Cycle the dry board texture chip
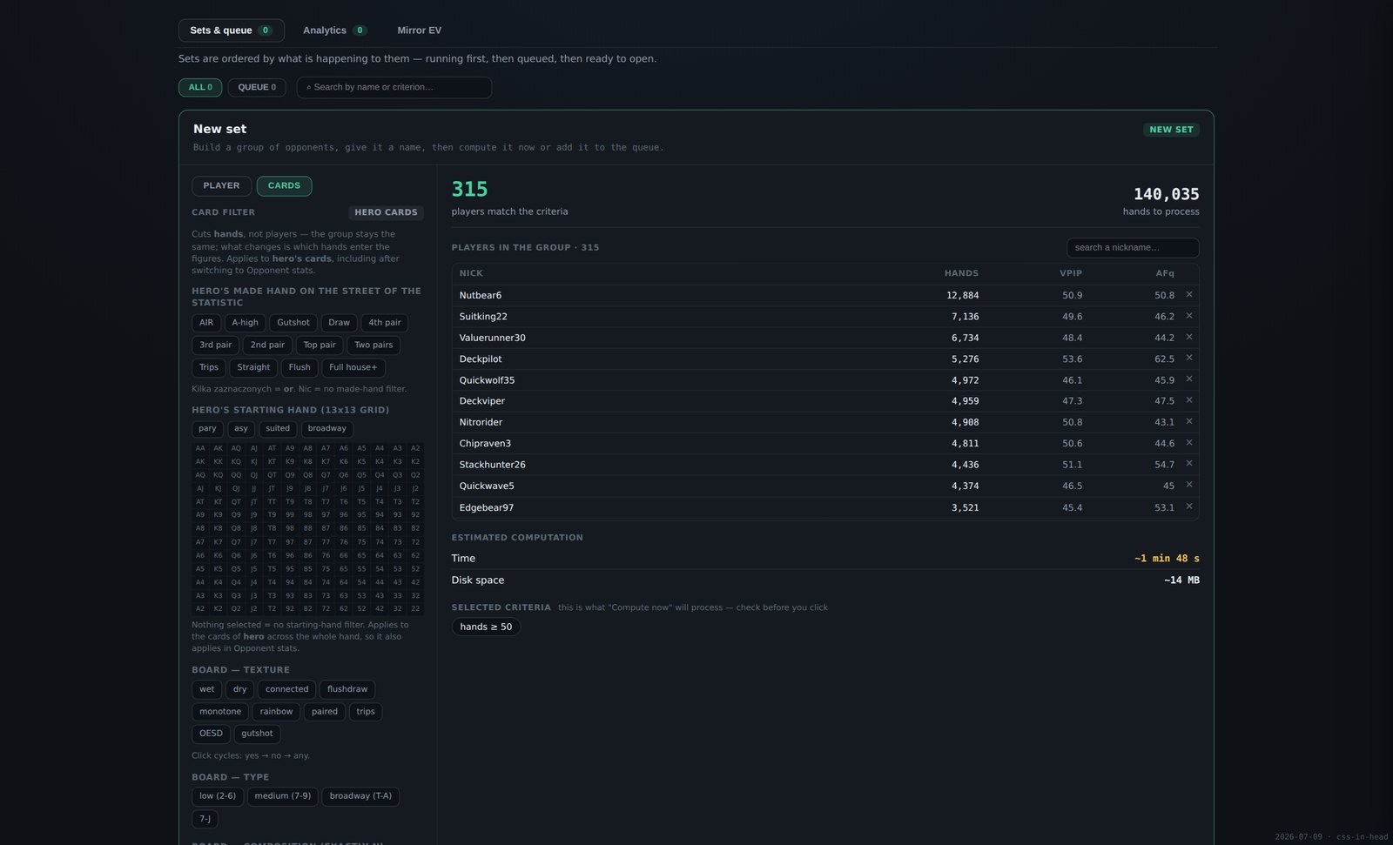Viewport: 1393px width, 845px height. [x=239, y=689]
